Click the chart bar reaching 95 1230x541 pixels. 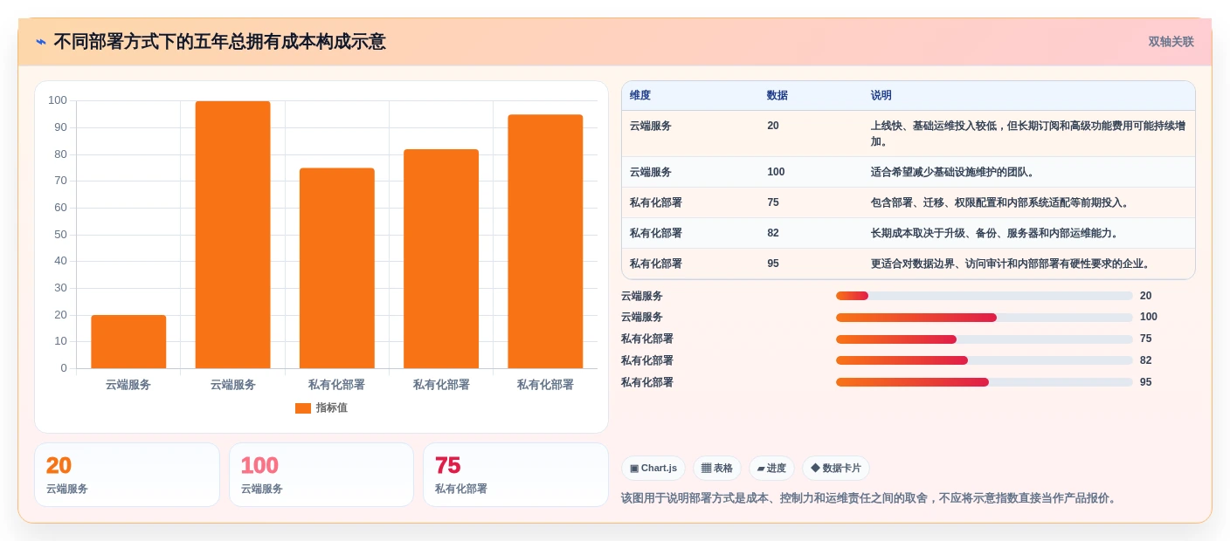pyautogui.click(x=545, y=241)
